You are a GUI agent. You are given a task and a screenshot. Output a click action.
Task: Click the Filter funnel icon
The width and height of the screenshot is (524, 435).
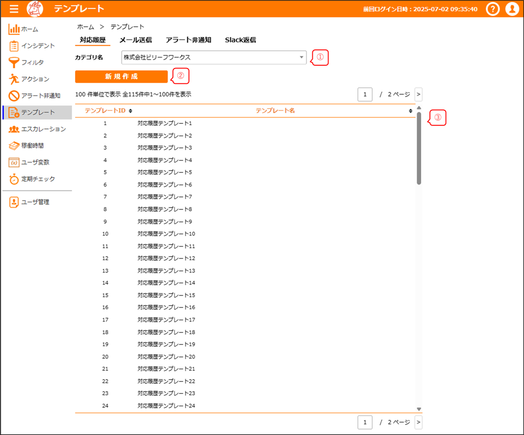14,62
